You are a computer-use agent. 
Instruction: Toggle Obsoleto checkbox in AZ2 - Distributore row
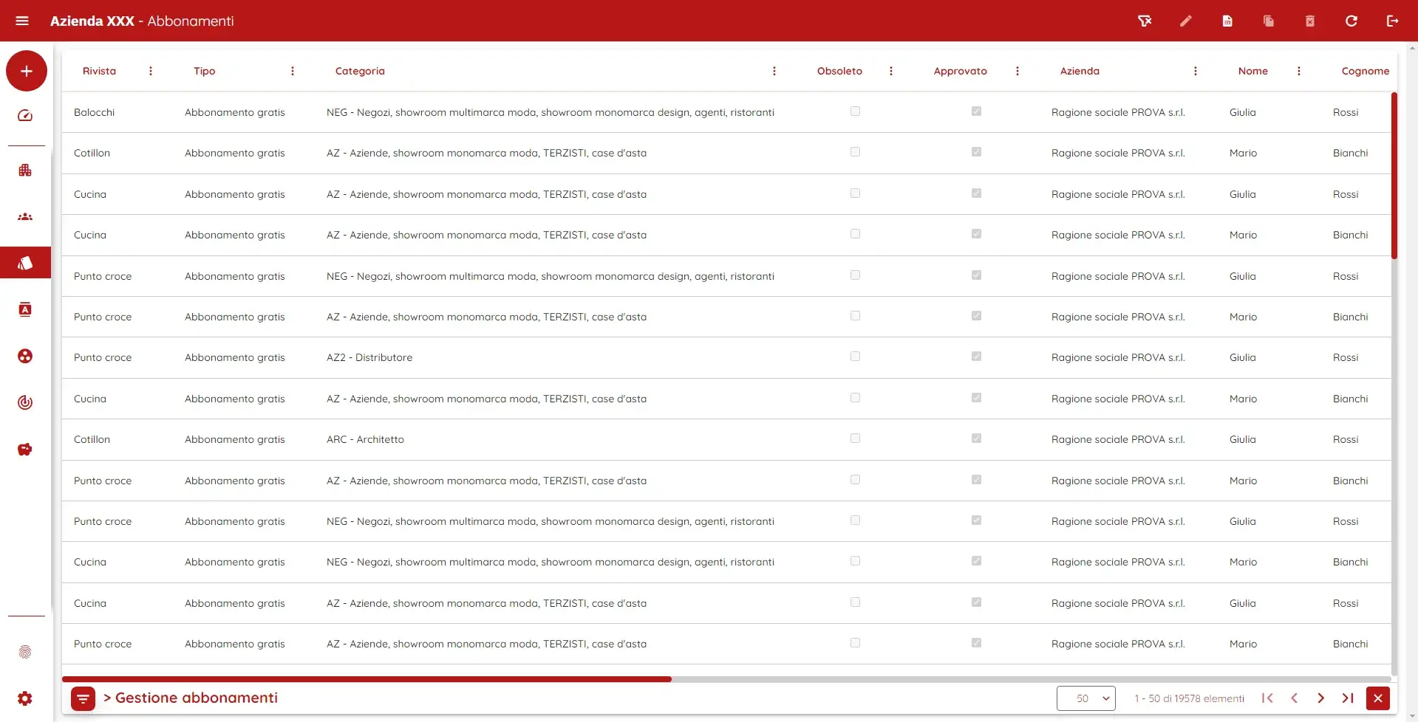[x=855, y=357]
